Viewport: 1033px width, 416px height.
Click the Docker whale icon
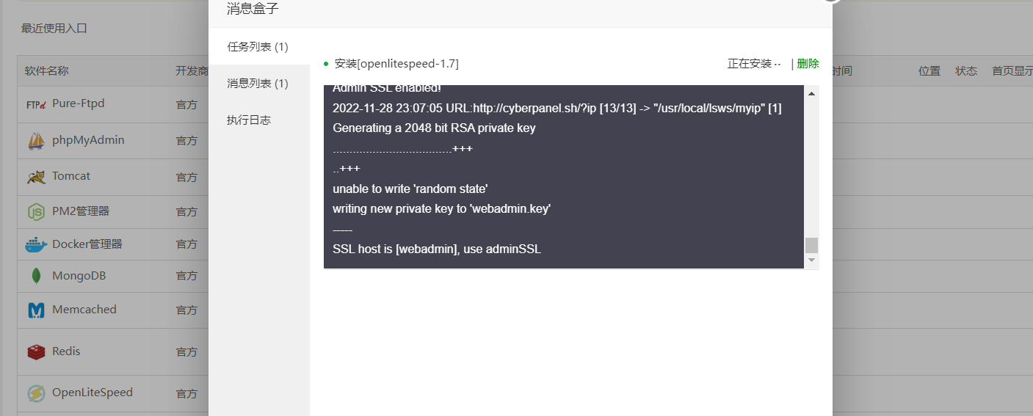click(36, 244)
